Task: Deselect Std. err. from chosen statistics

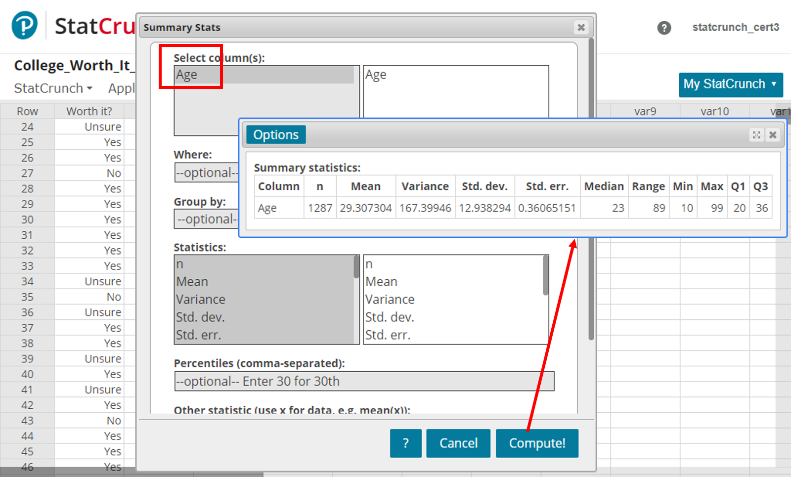Action: click(390, 335)
